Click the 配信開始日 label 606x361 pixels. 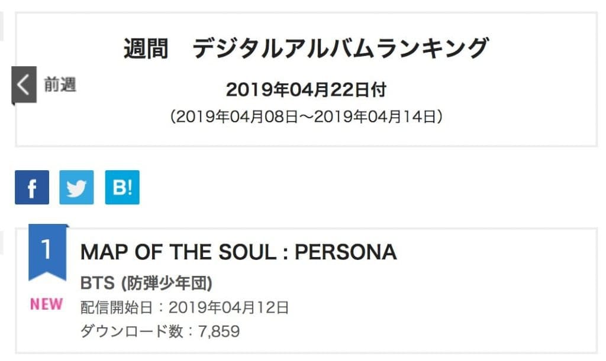(x=118, y=308)
